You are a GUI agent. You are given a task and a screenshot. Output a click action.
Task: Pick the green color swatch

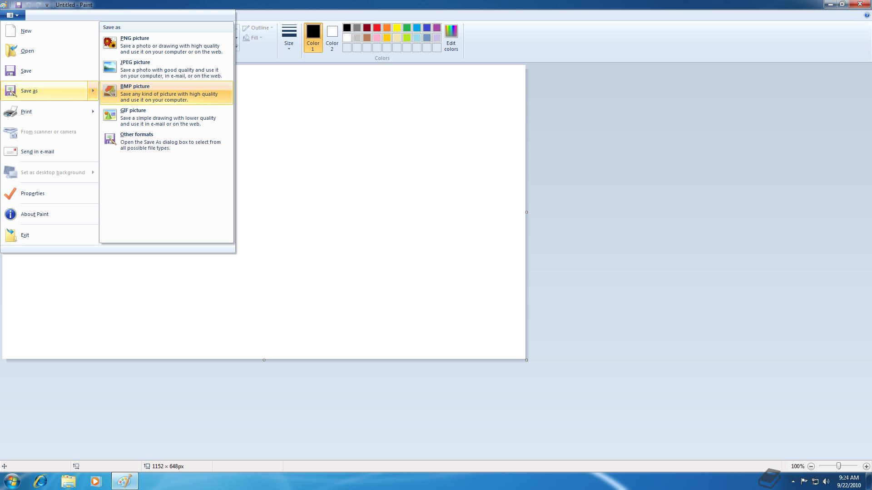(x=407, y=28)
